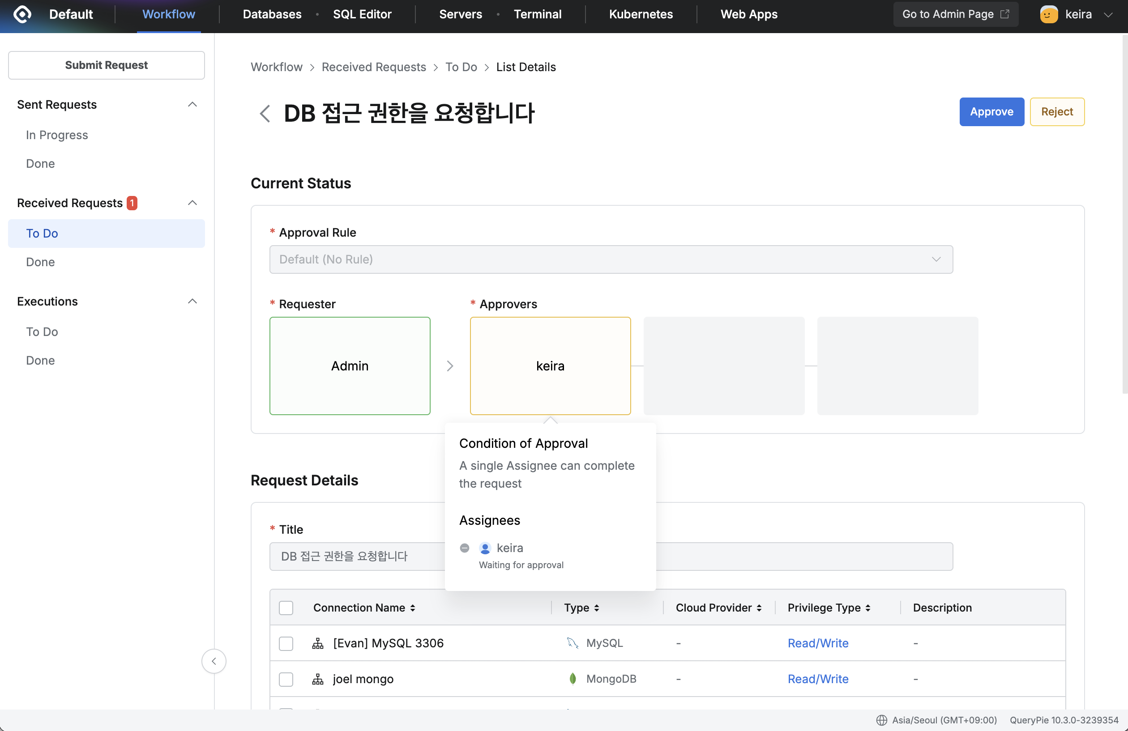Viewport: 1128px width, 731px height.
Task: Approve the DB access request
Action: point(991,112)
